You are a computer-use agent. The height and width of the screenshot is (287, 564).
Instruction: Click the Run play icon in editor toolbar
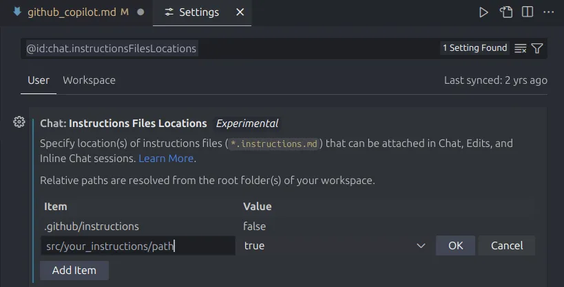(483, 12)
